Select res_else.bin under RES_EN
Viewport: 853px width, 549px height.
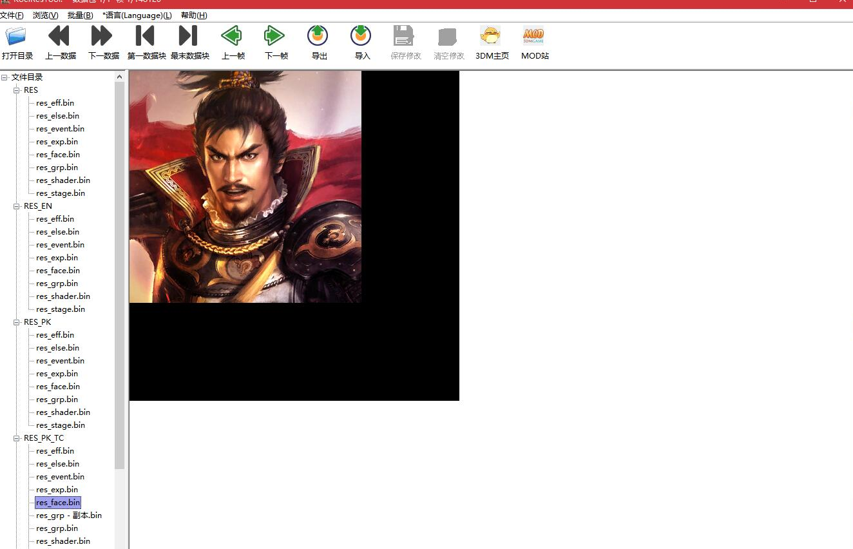pyautogui.click(x=57, y=232)
